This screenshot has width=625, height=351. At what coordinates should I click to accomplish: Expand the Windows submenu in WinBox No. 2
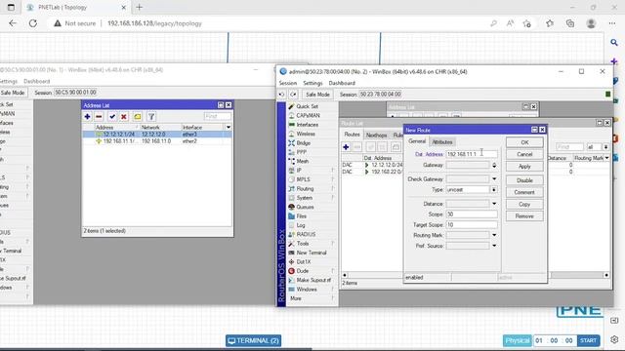tap(307, 290)
